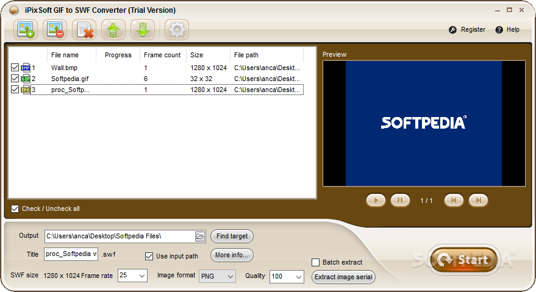Uncheck the Softpedia.gif checkbox
The height and width of the screenshot is (292, 536).
pyautogui.click(x=15, y=79)
